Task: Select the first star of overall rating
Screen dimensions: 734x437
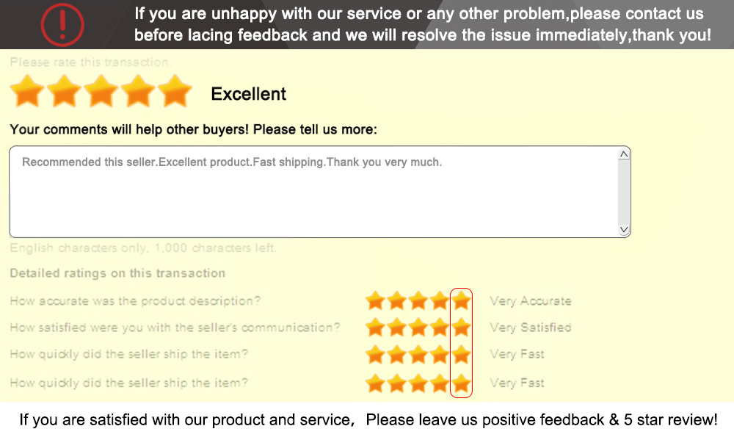Action: (27, 93)
